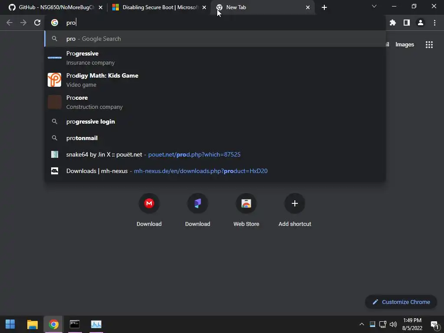444x333 pixels.
Task: Select the 'progressive login' suggestion
Action: pos(215,121)
